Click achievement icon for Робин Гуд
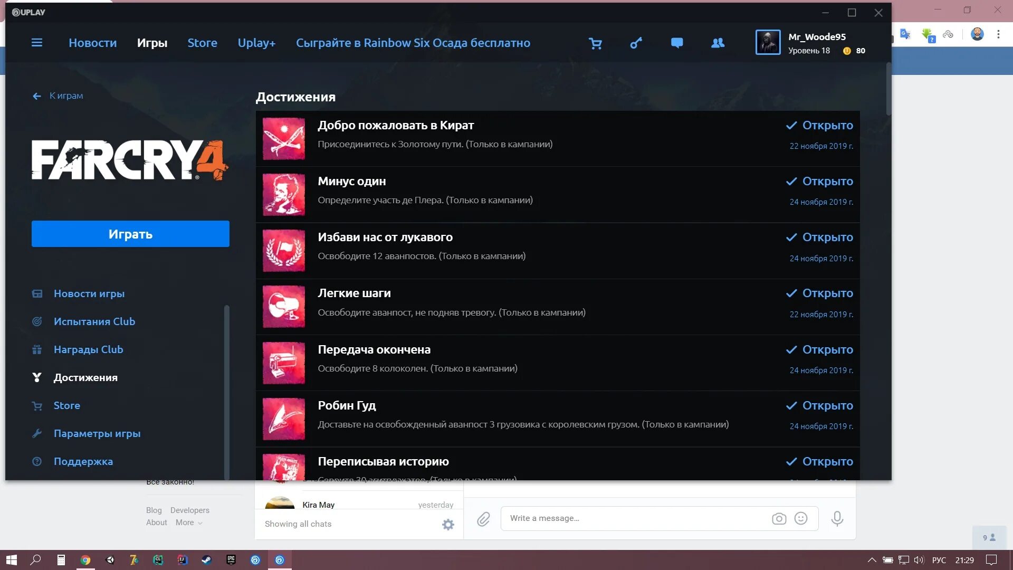Viewport: 1013px width, 570px height. pyautogui.click(x=284, y=419)
